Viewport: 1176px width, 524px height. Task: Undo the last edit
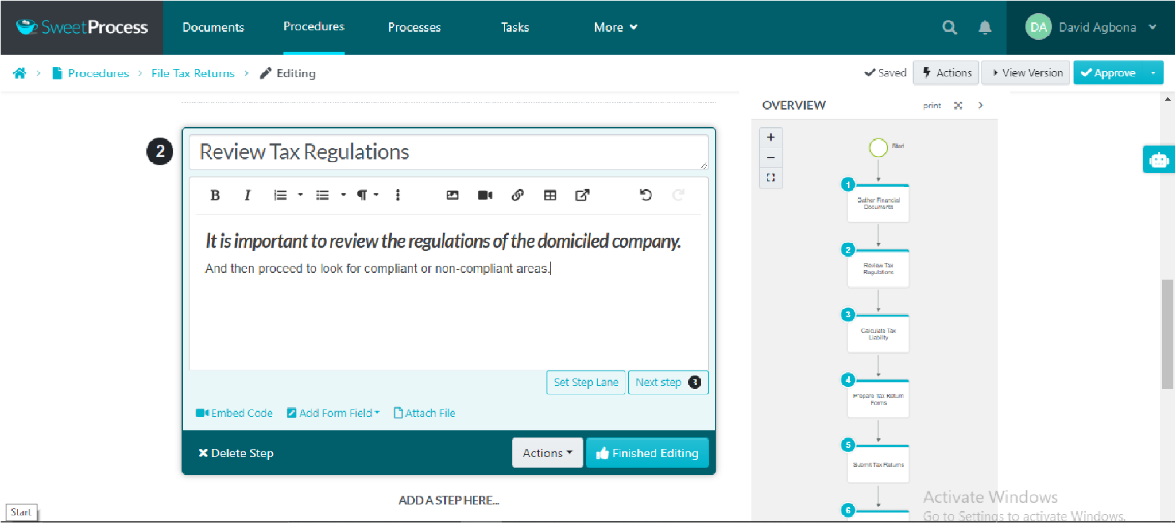(x=646, y=196)
